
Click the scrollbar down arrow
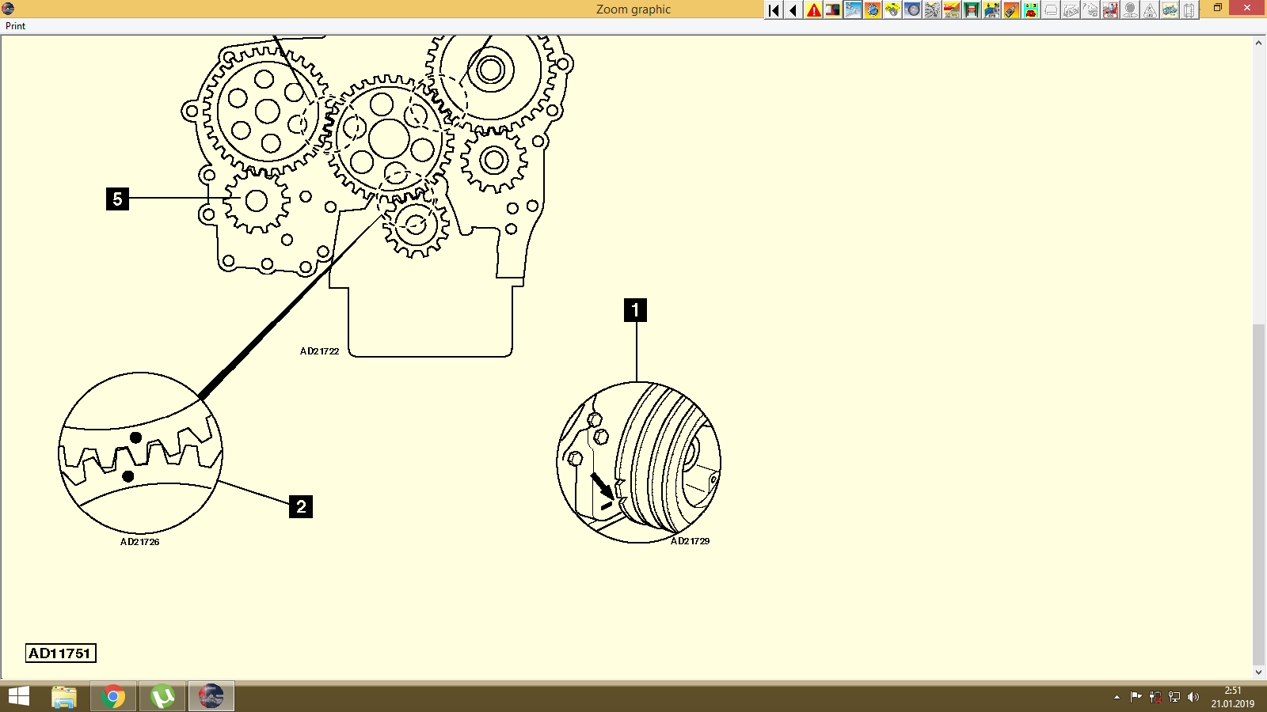click(x=1260, y=672)
